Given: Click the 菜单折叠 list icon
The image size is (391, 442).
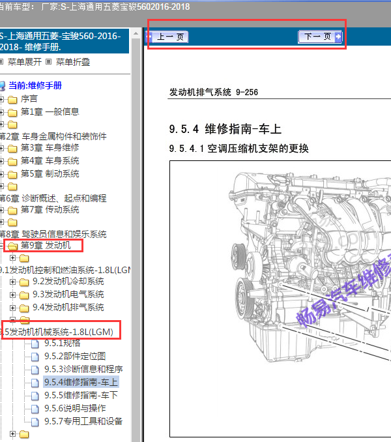Looking at the screenshot, I should pyautogui.click(x=48, y=61).
